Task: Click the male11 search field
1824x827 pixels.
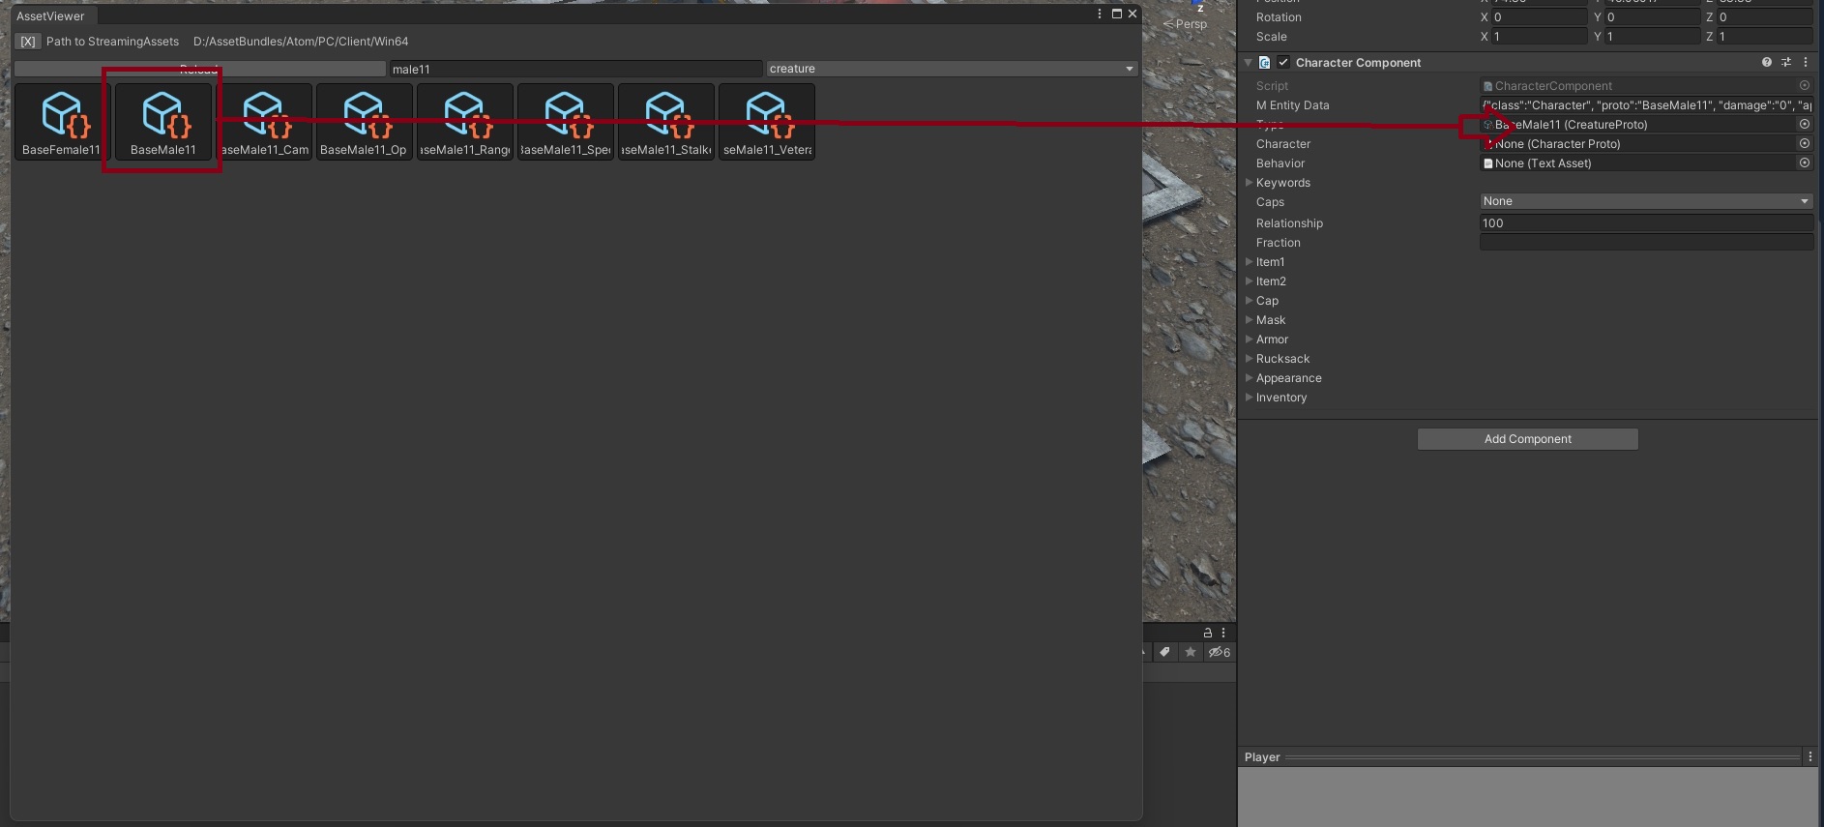Action: coord(575,69)
